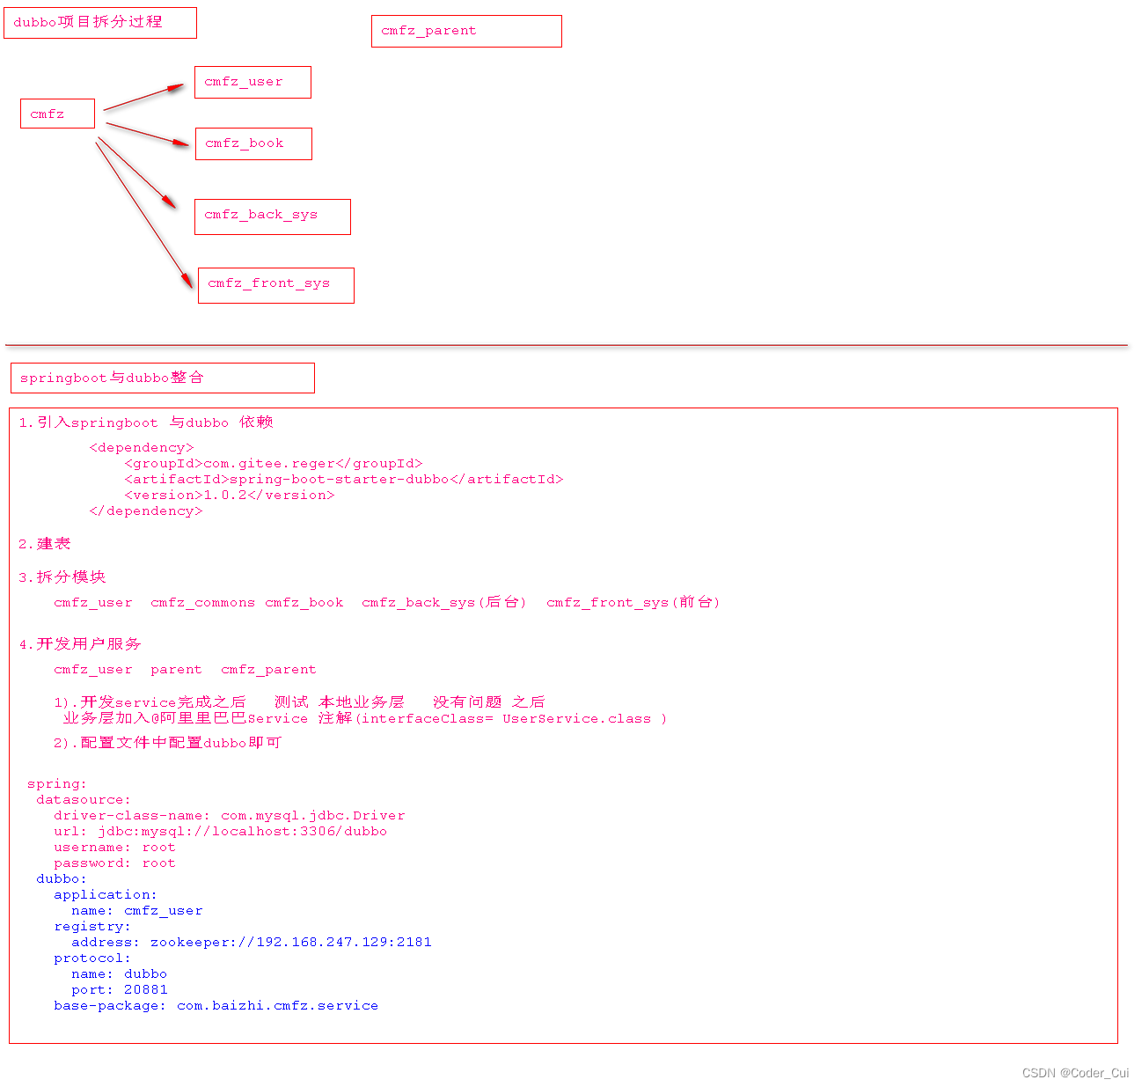The width and height of the screenshot is (1142, 1087).
Task: Select the cmfz_parent box
Action: pyautogui.click(x=466, y=31)
